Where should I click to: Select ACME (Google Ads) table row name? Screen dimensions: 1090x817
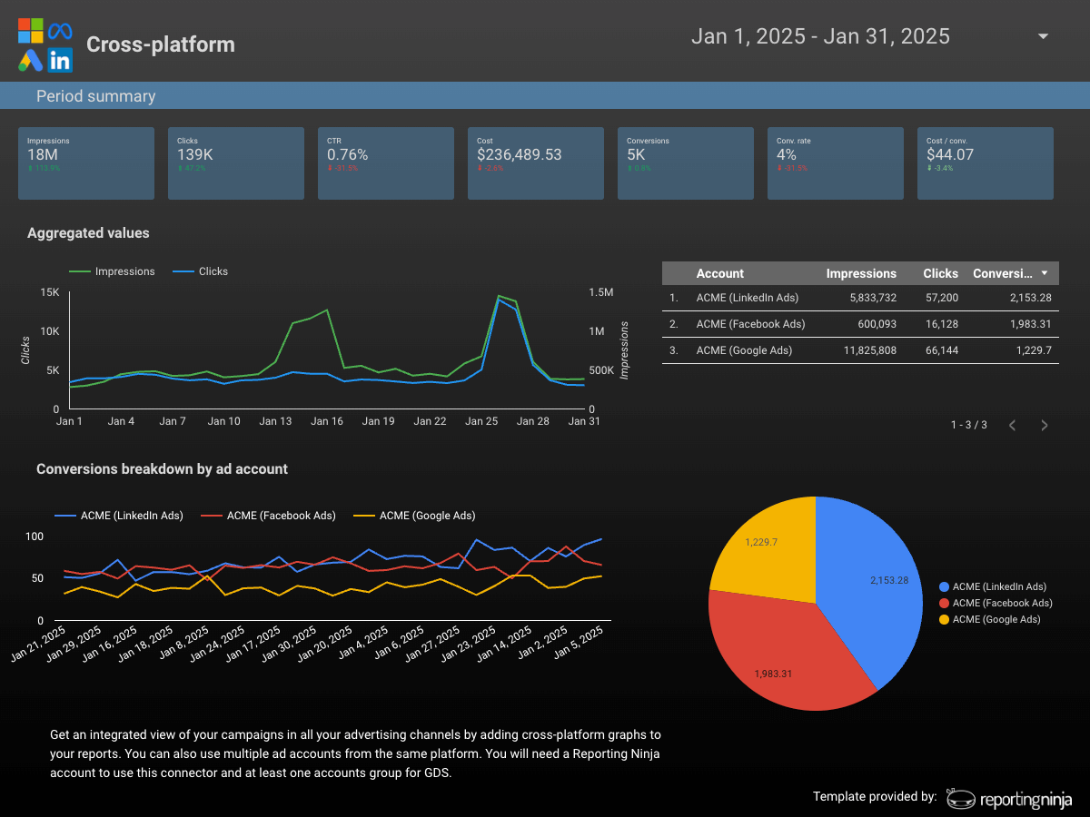[744, 350]
